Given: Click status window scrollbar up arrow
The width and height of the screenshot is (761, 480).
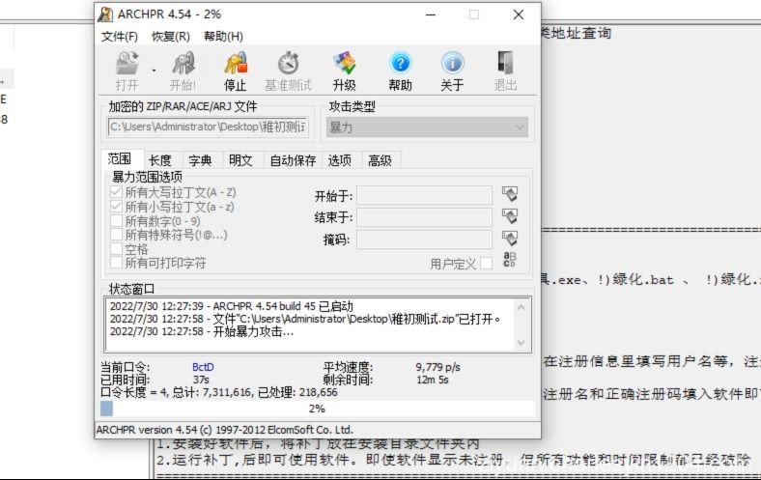Looking at the screenshot, I should click(521, 307).
